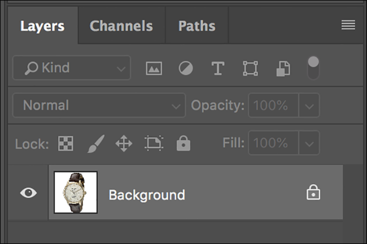This screenshot has width=367, height=244.
Task: Filter for smart objects icon
Action: point(282,68)
